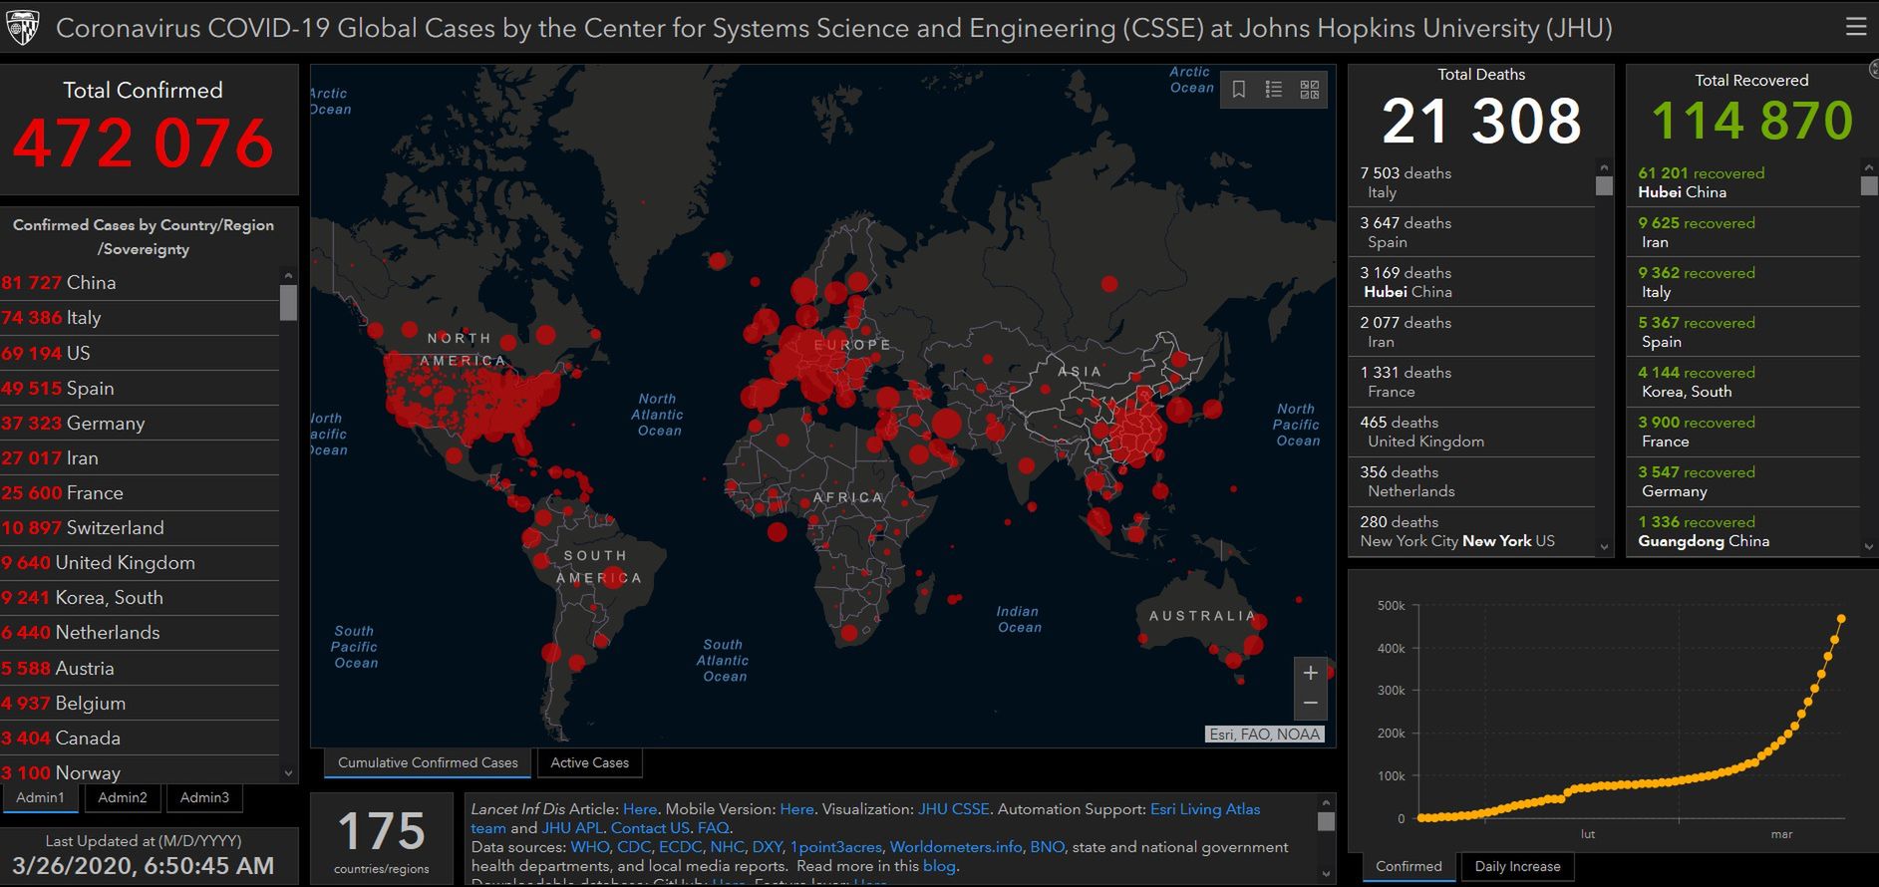Image resolution: width=1879 pixels, height=887 pixels.
Task: Click '1 336 recovered Guangdong China' entry
Action: [1744, 531]
